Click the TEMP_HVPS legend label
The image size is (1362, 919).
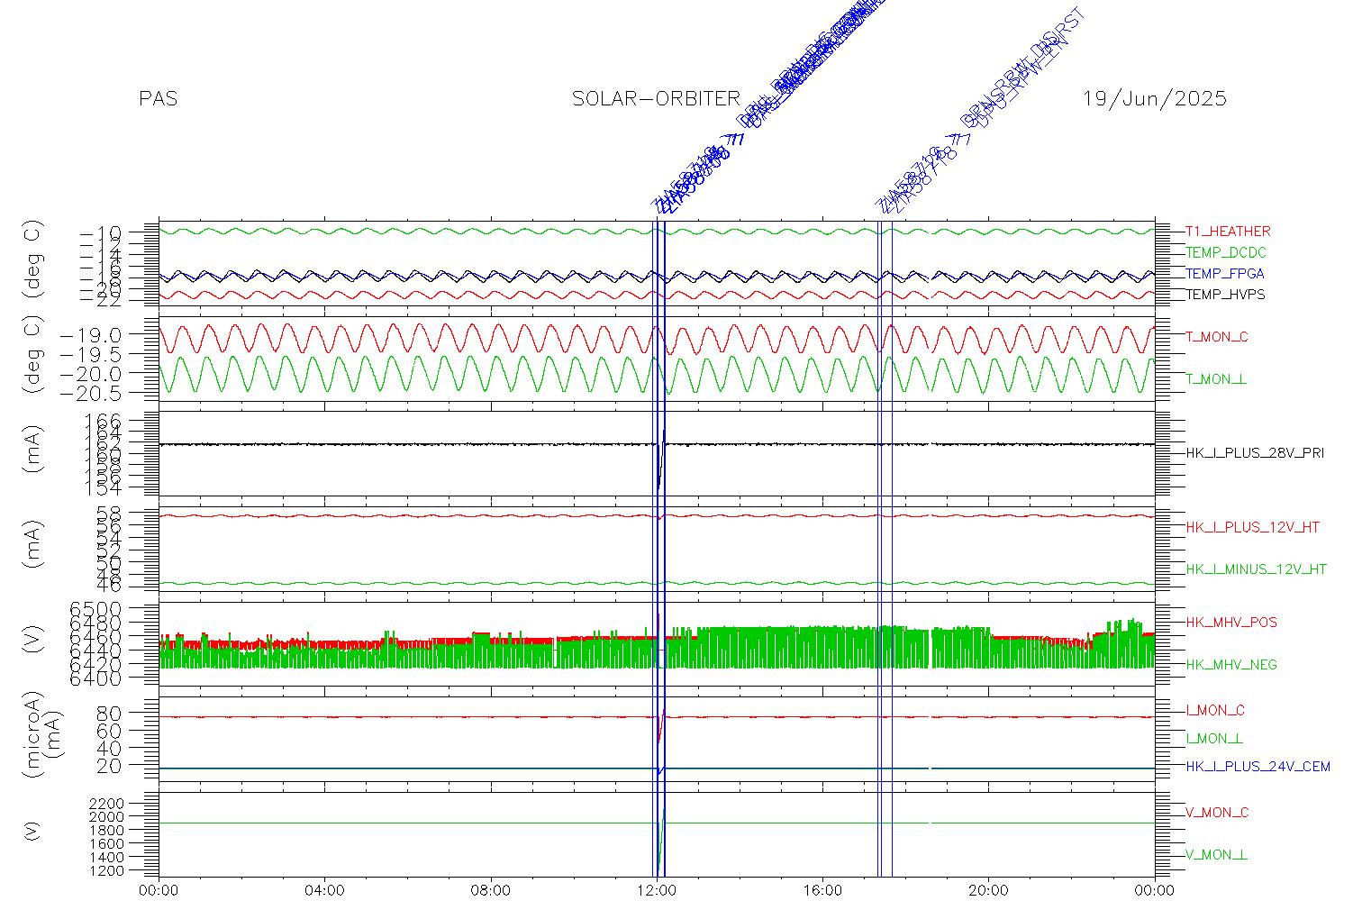point(1225,295)
